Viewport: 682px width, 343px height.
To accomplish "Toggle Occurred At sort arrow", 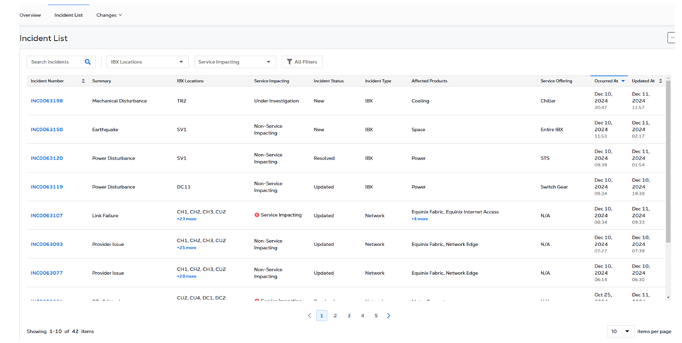I will [623, 81].
